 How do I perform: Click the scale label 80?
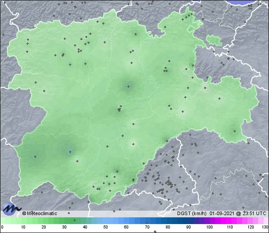tap(168, 227)
